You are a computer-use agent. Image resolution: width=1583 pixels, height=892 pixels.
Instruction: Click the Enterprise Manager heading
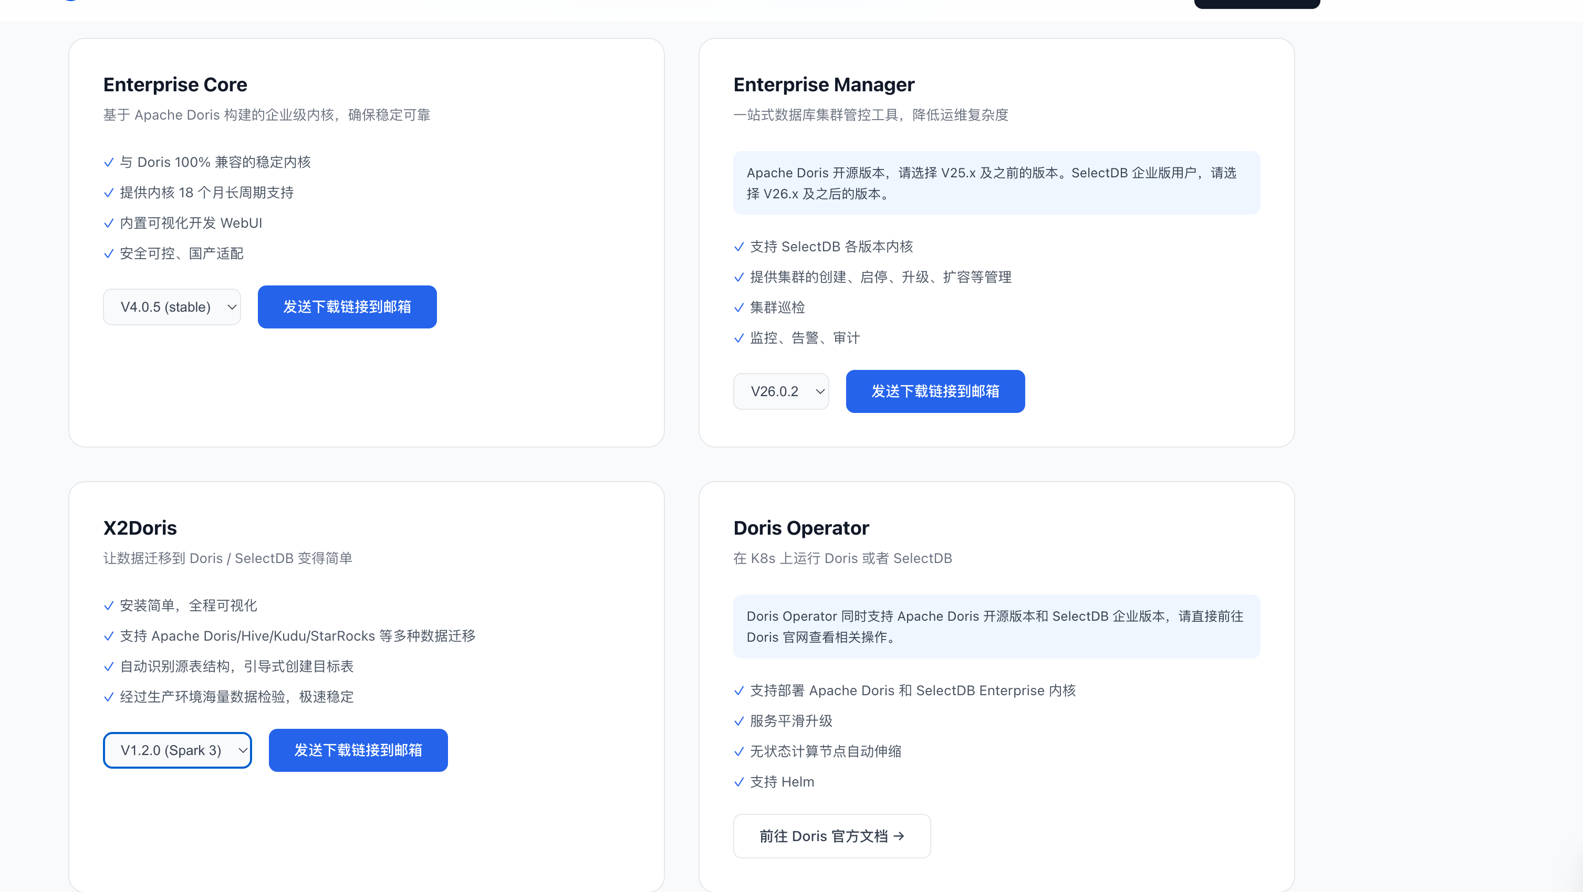tap(824, 84)
